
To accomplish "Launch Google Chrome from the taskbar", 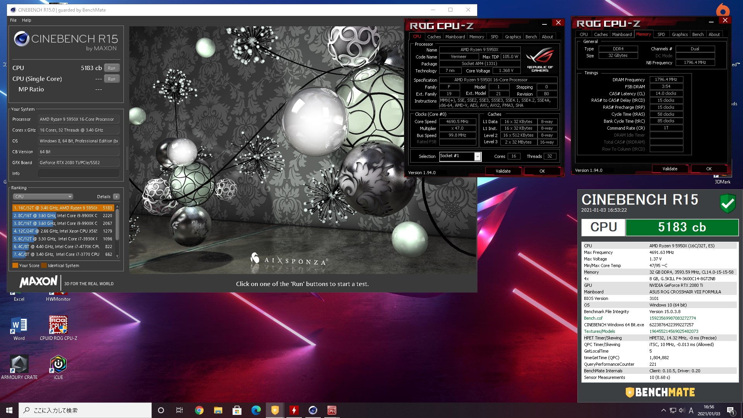I will pyautogui.click(x=199, y=410).
